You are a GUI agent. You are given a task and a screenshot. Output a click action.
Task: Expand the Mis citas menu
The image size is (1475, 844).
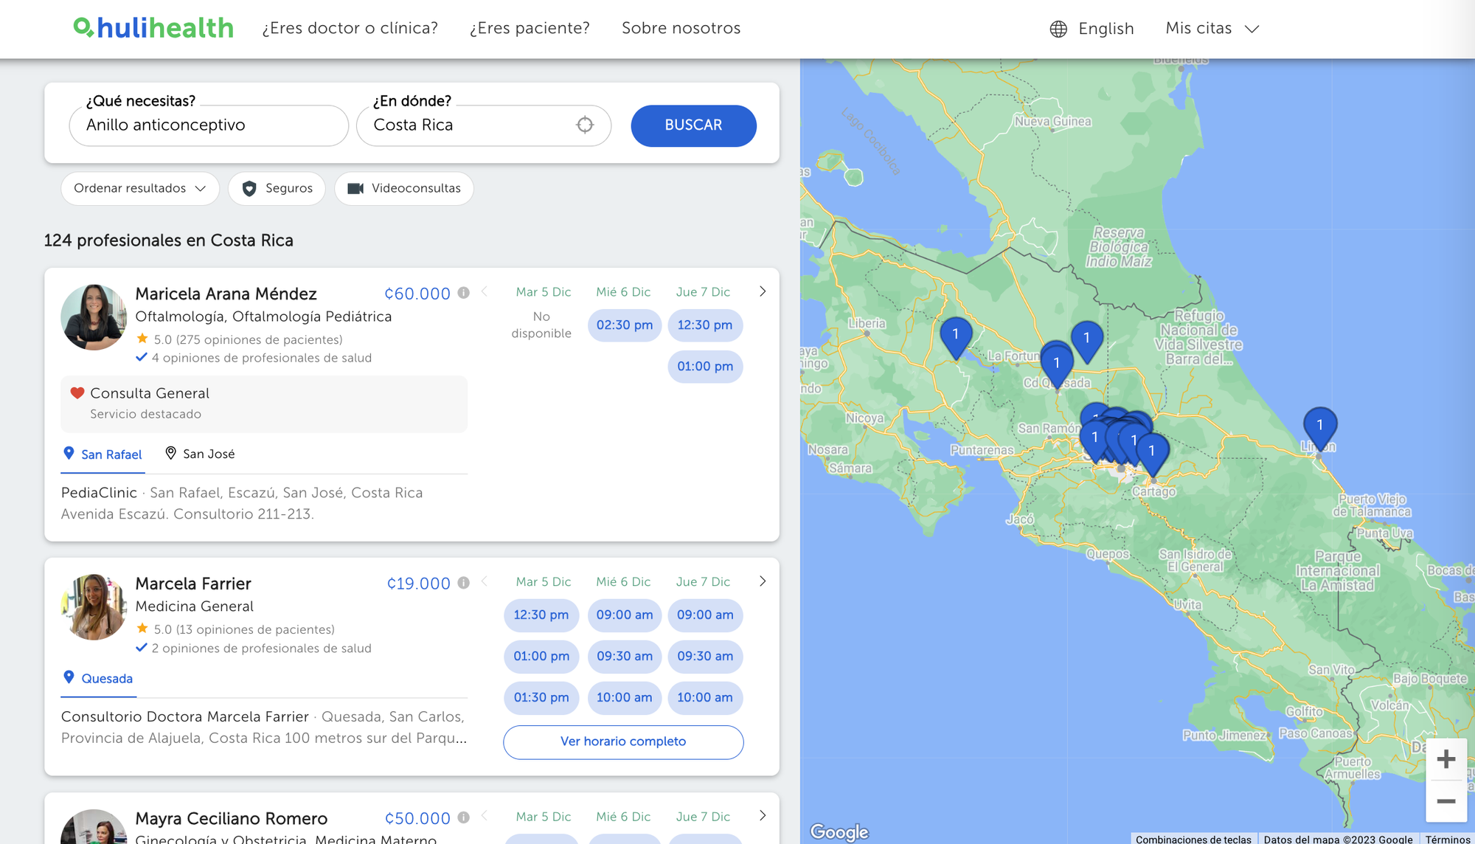point(1212,29)
